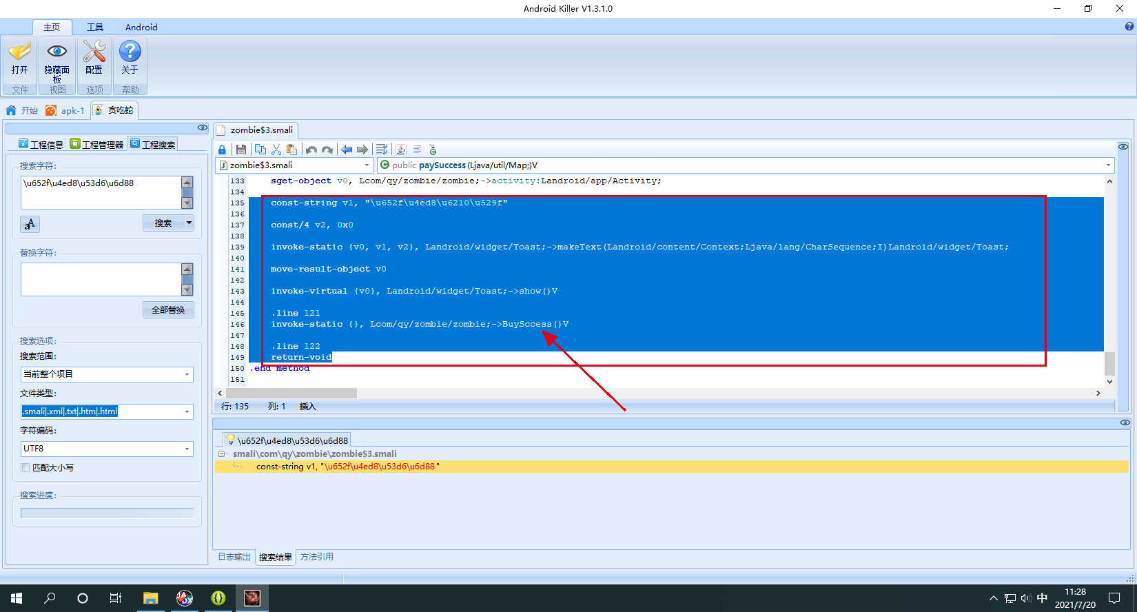Click the Java coffee cup icon

pos(401,150)
